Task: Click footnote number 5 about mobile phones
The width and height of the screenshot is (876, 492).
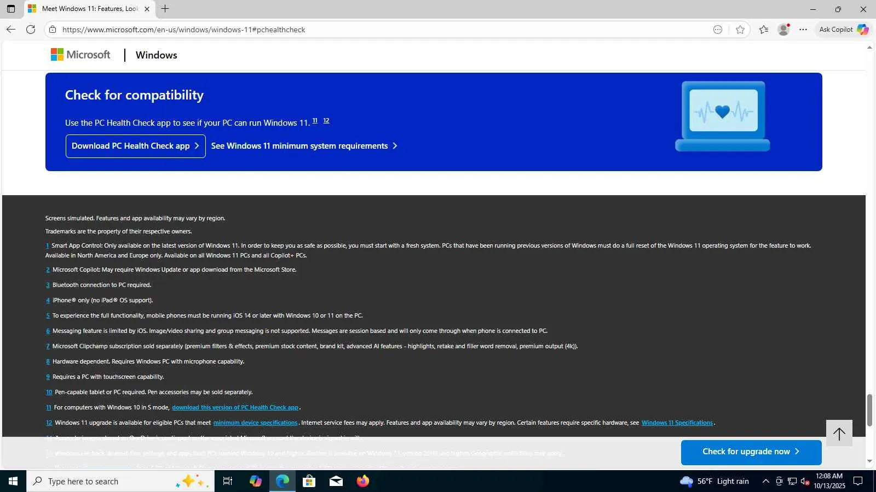Action: tap(48, 316)
